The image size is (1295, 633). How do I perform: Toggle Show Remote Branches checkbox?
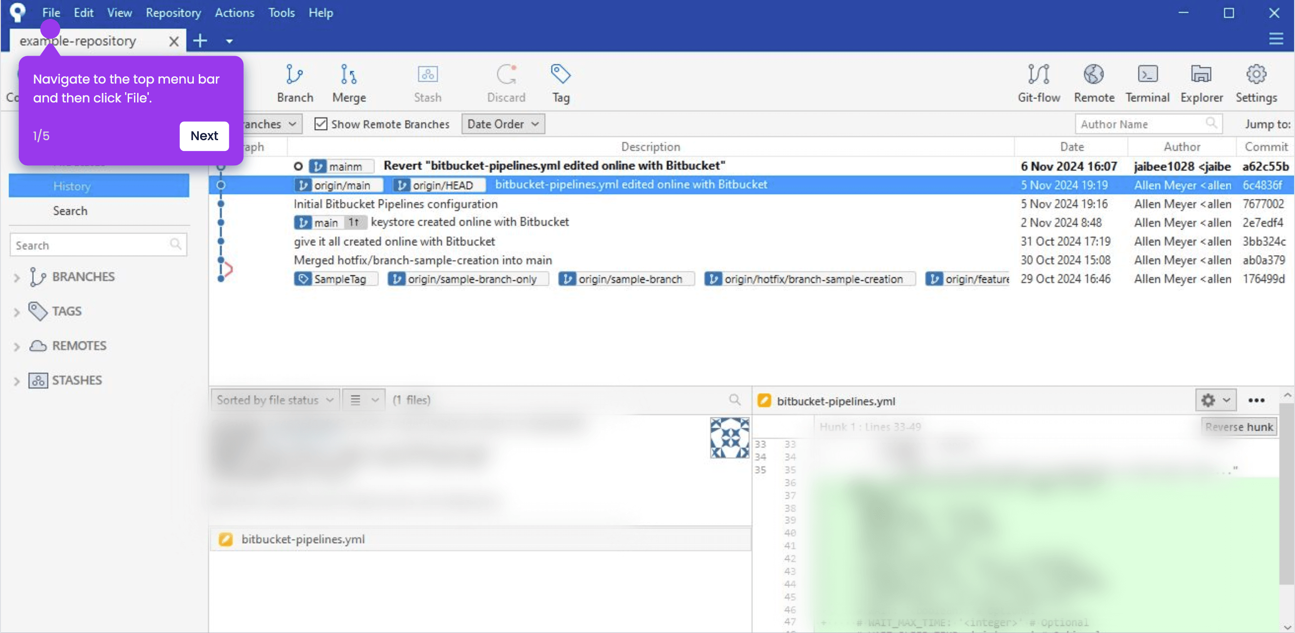click(x=320, y=124)
